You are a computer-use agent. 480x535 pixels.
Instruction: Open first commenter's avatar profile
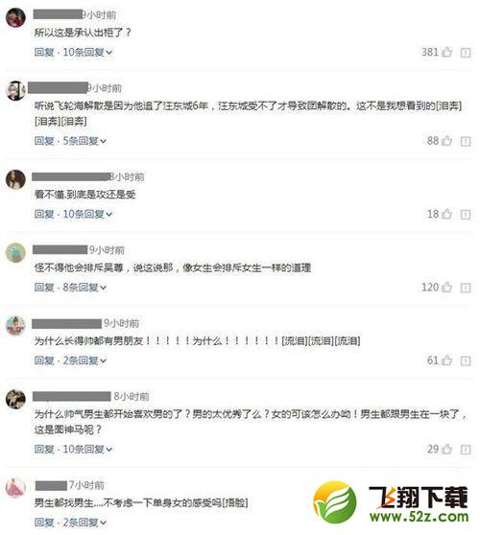pyautogui.click(x=15, y=17)
